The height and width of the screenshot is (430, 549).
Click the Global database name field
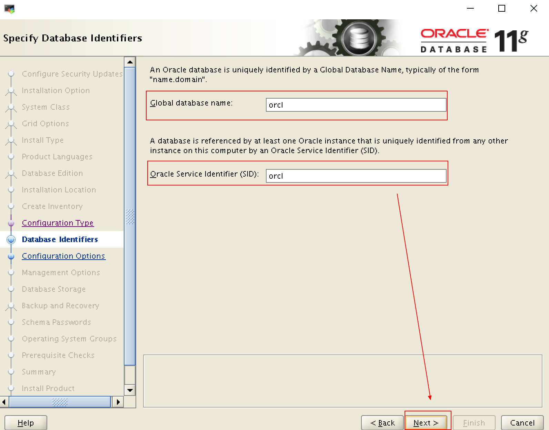356,105
